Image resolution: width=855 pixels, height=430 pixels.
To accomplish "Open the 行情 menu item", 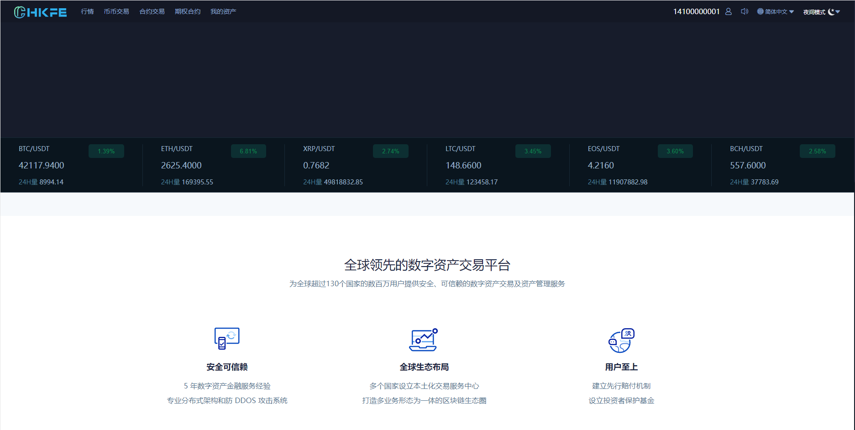I will [87, 11].
